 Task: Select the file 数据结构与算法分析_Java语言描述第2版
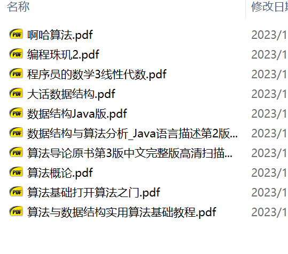click(x=133, y=134)
